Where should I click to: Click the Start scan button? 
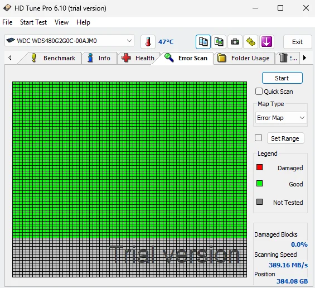pyautogui.click(x=282, y=78)
